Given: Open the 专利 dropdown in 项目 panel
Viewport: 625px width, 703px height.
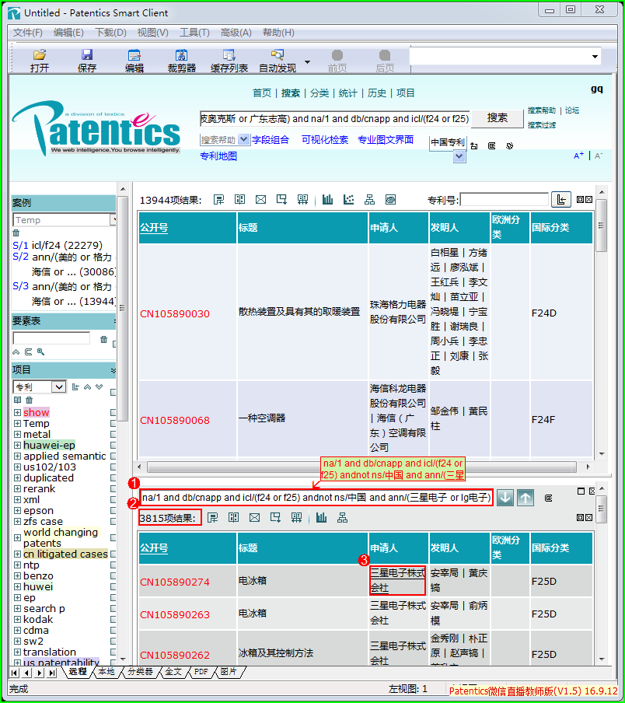Looking at the screenshot, I should 58,387.
